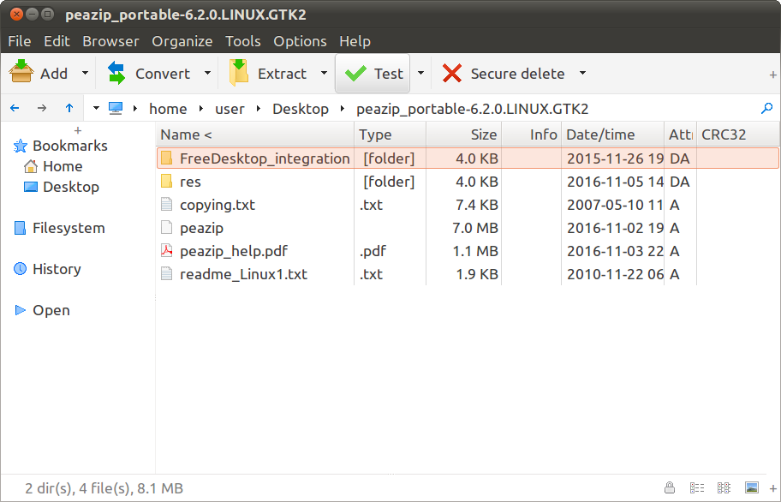This screenshot has width=781, height=502.
Task: Click the computer icon in address bar
Action: point(115,108)
